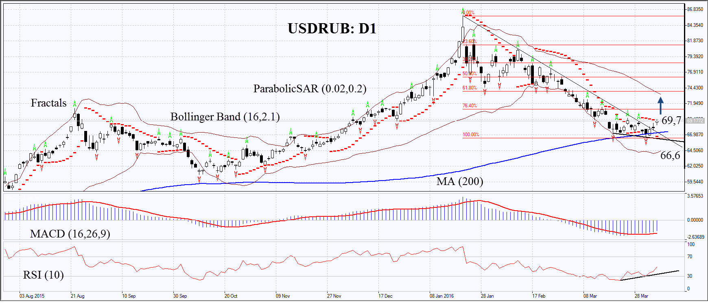Click the 86.8350 price axis value

point(695,9)
